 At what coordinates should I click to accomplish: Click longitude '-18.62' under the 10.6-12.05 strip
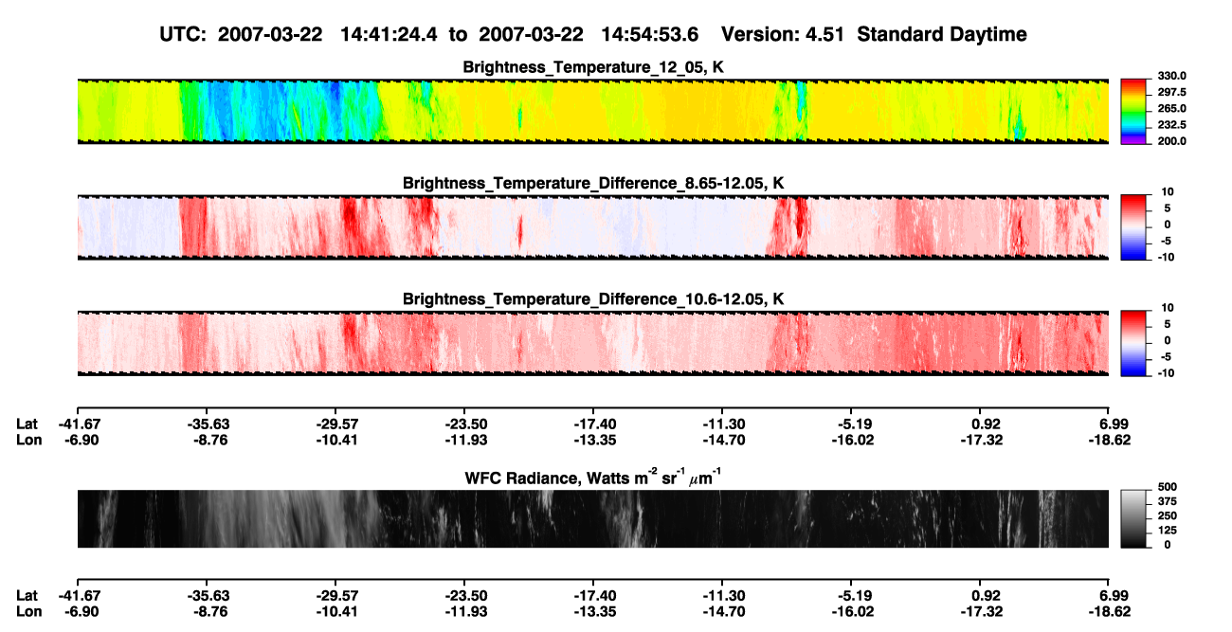pos(1111,440)
